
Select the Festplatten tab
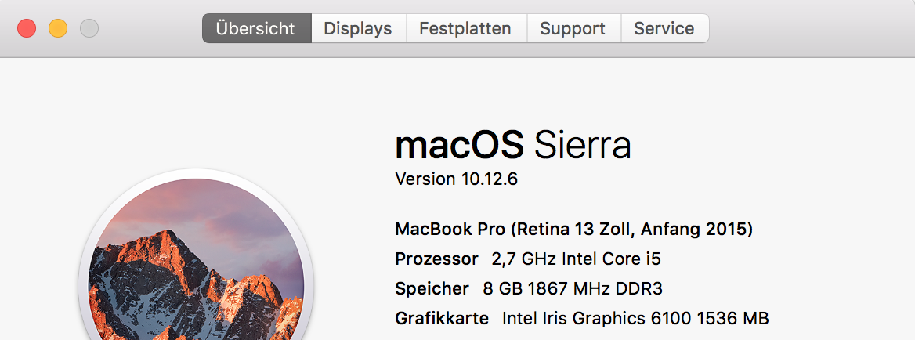tap(465, 28)
